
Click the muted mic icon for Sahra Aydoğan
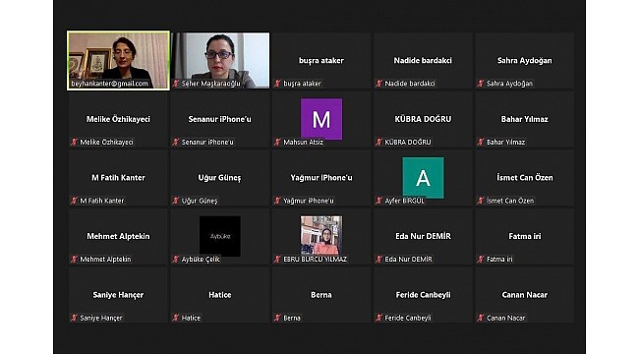pos(481,84)
